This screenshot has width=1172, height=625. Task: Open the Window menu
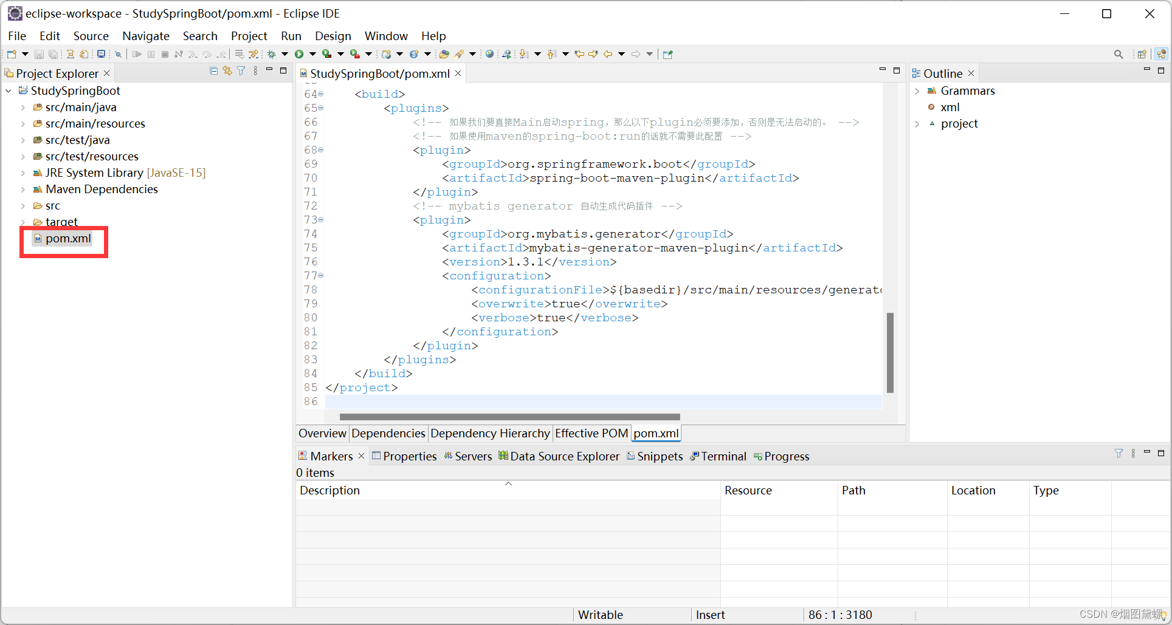tap(386, 36)
